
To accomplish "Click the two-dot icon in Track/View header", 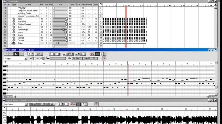I will 5,5.
